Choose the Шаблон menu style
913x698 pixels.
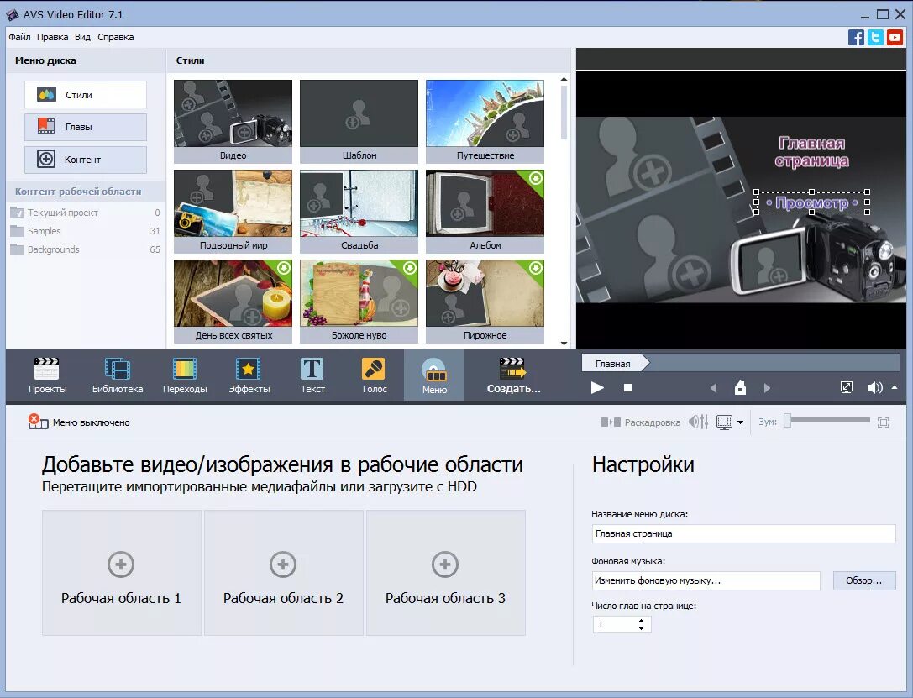359,121
